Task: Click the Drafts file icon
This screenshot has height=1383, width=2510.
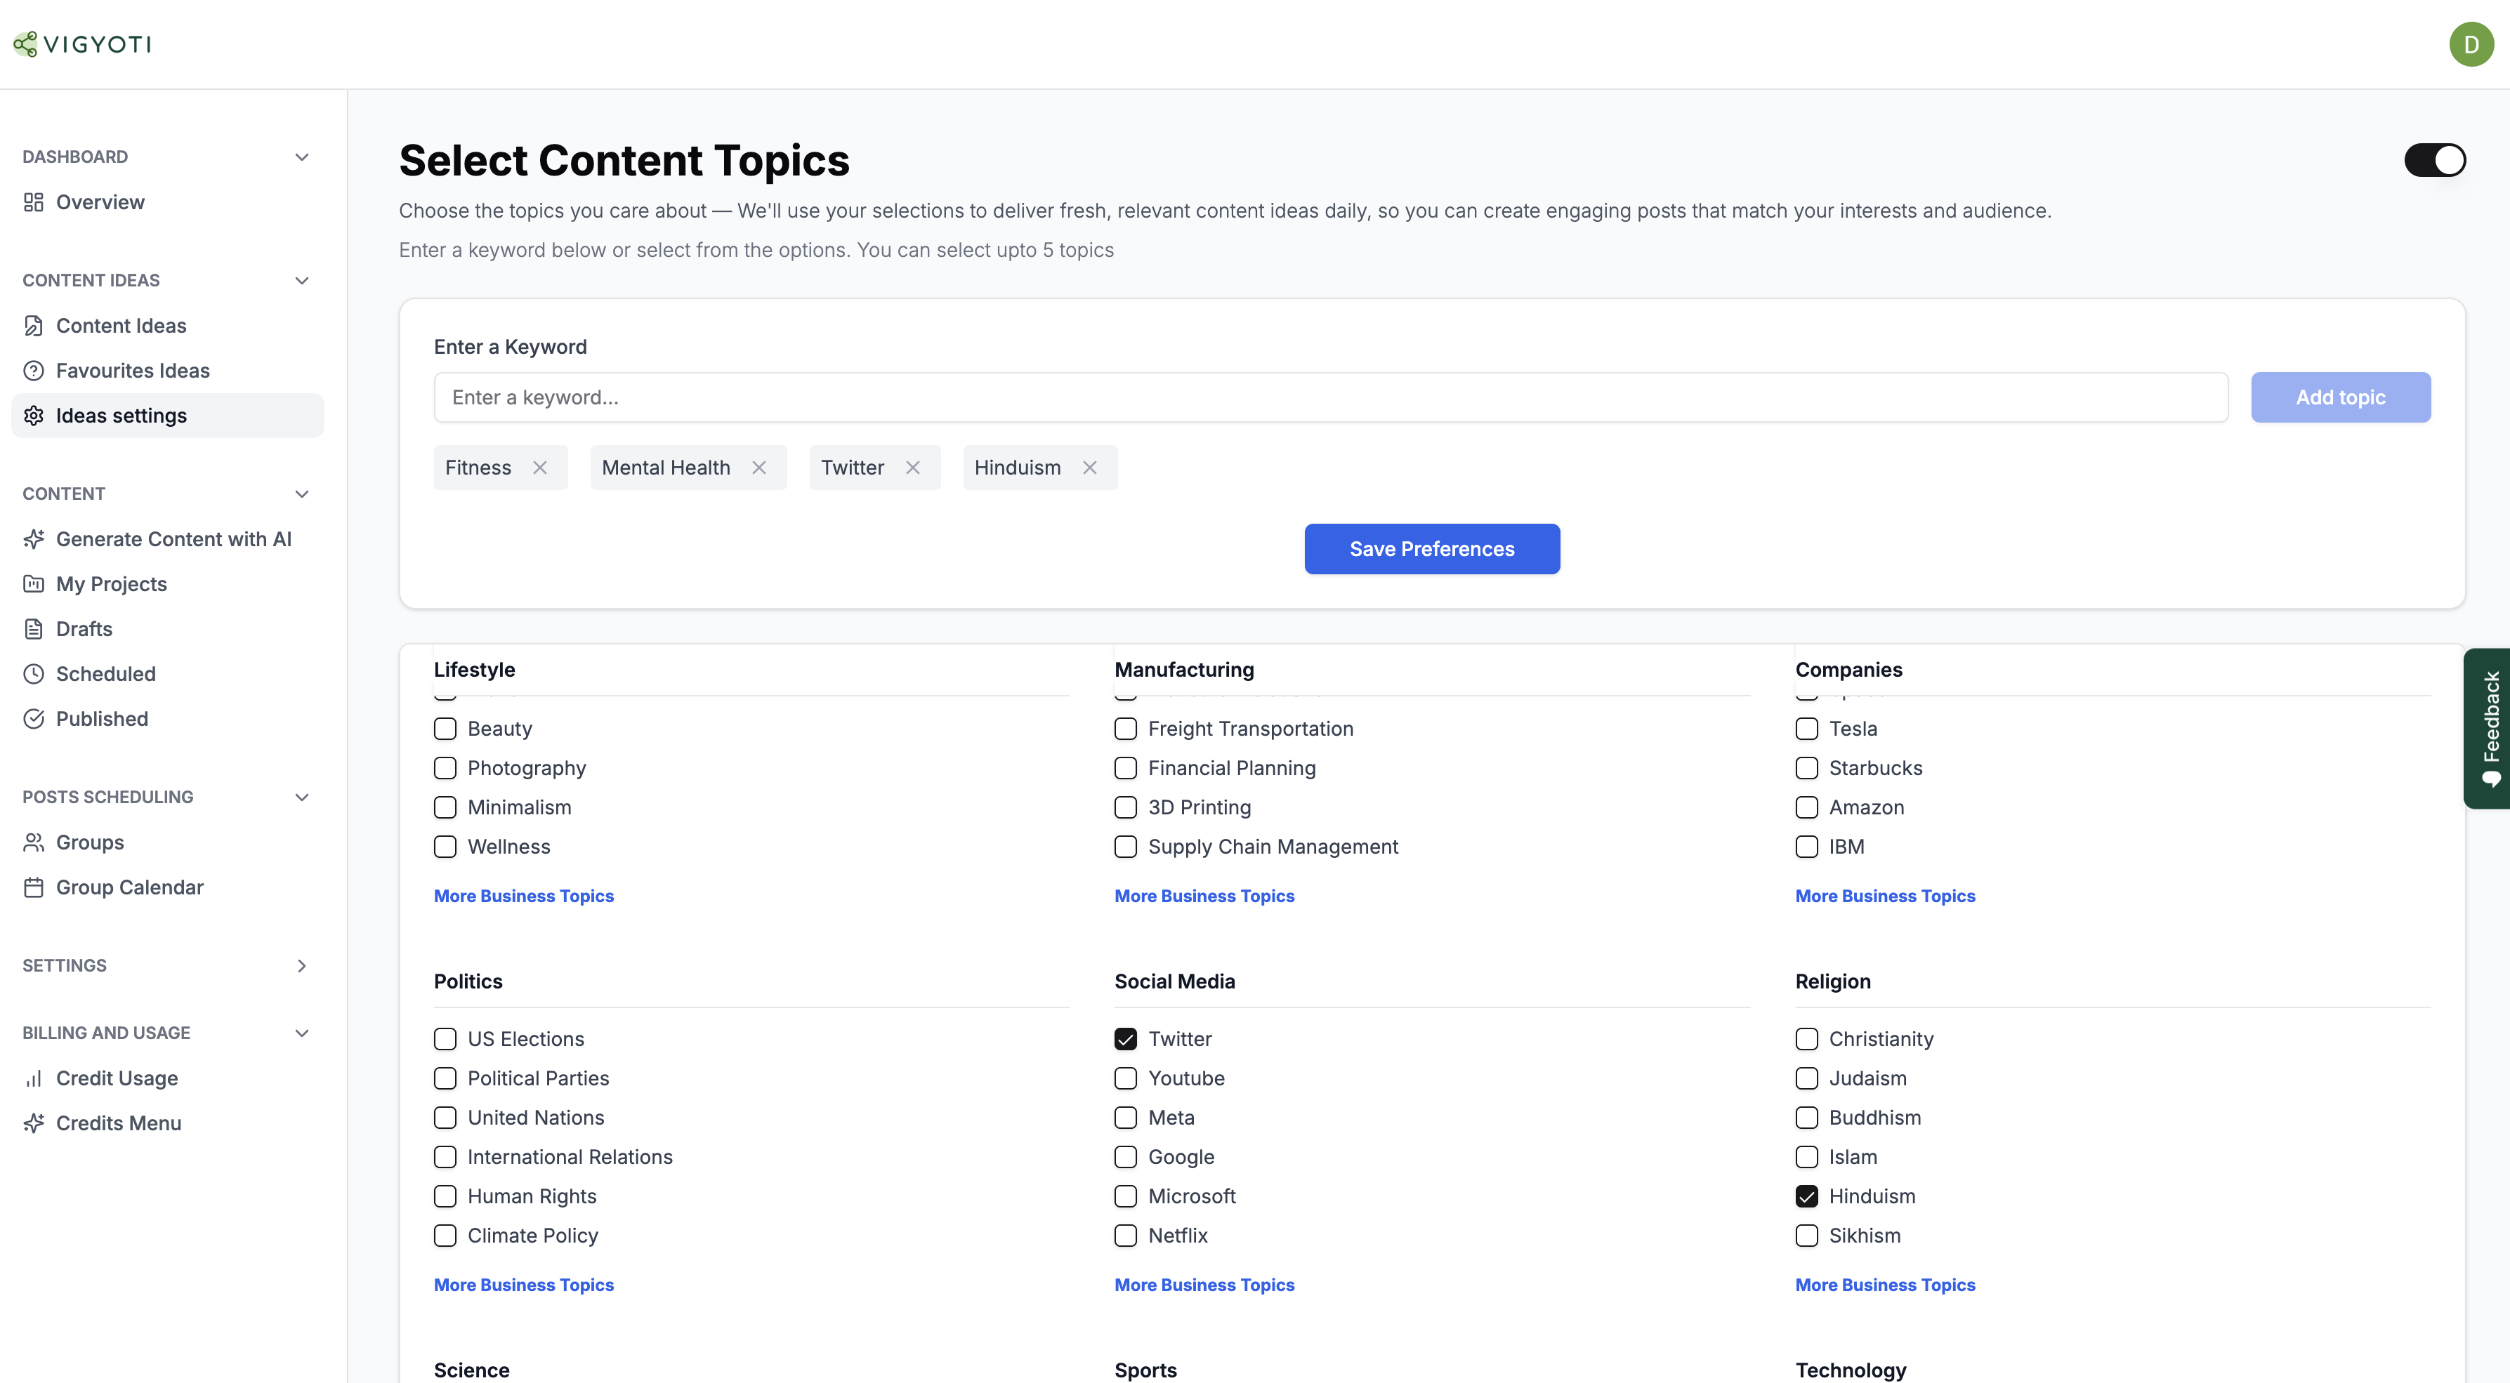Action: pos(34,628)
